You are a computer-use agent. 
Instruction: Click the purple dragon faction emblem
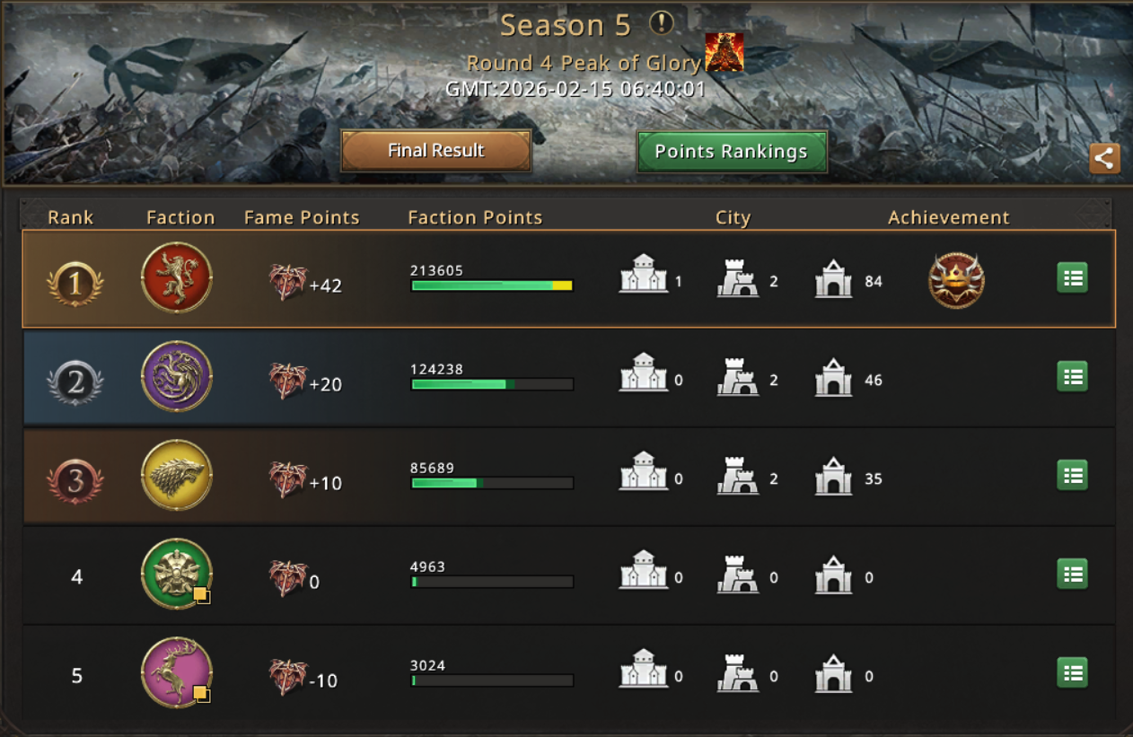(x=177, y=377)
